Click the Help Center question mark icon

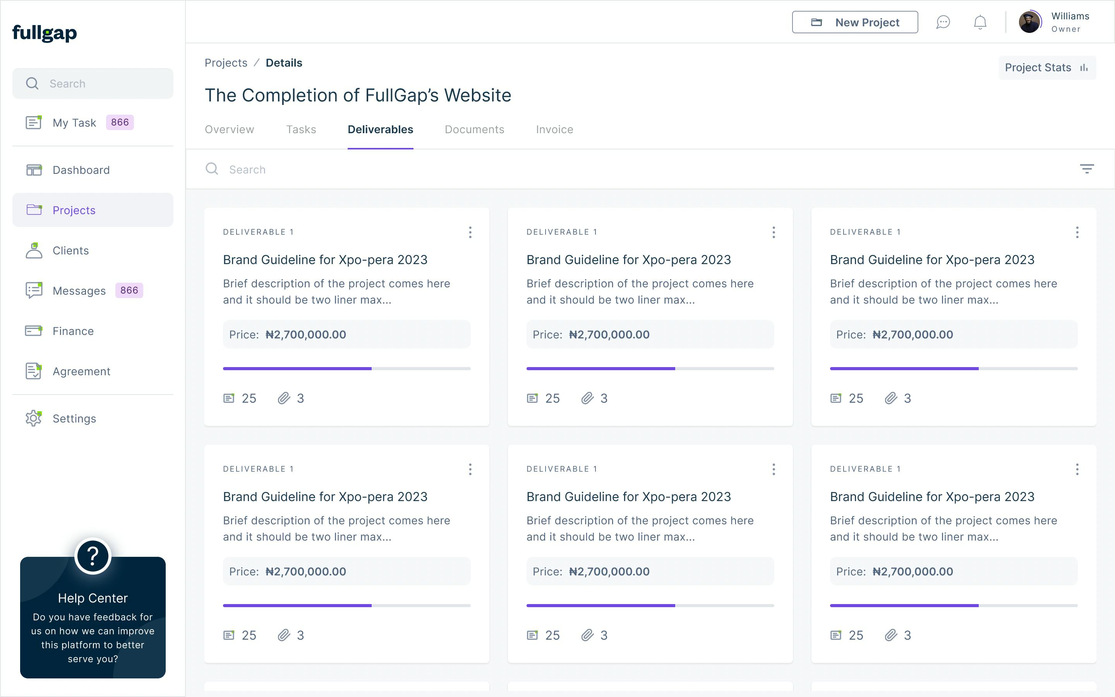click(x=93, y=556)
